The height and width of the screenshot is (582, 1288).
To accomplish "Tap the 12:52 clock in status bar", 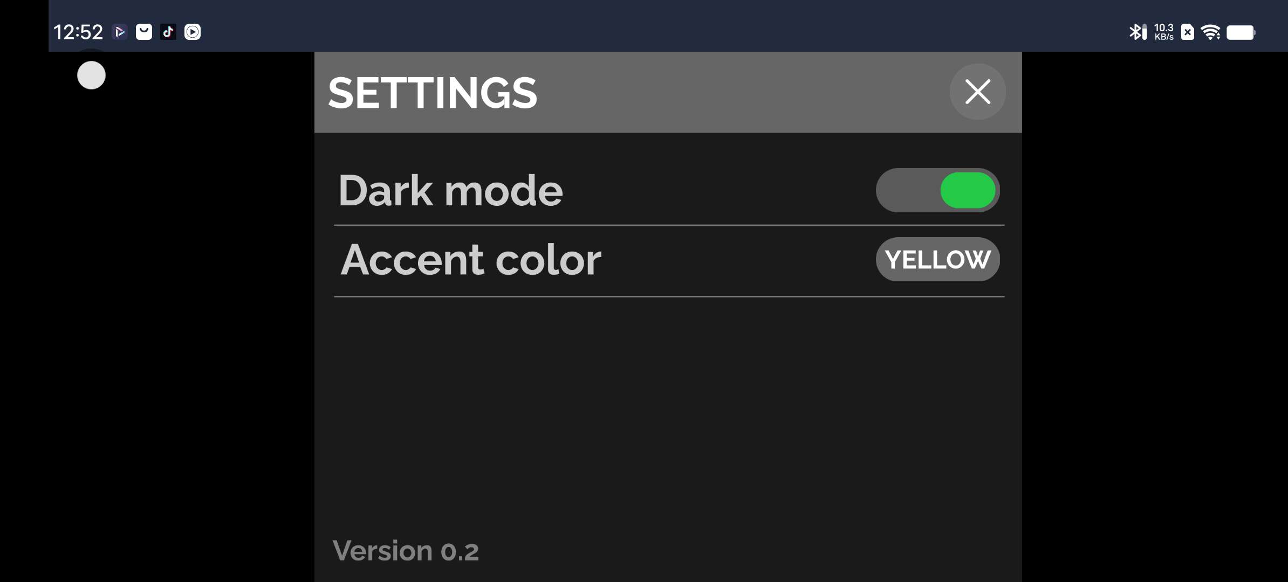I will (78, 32).
